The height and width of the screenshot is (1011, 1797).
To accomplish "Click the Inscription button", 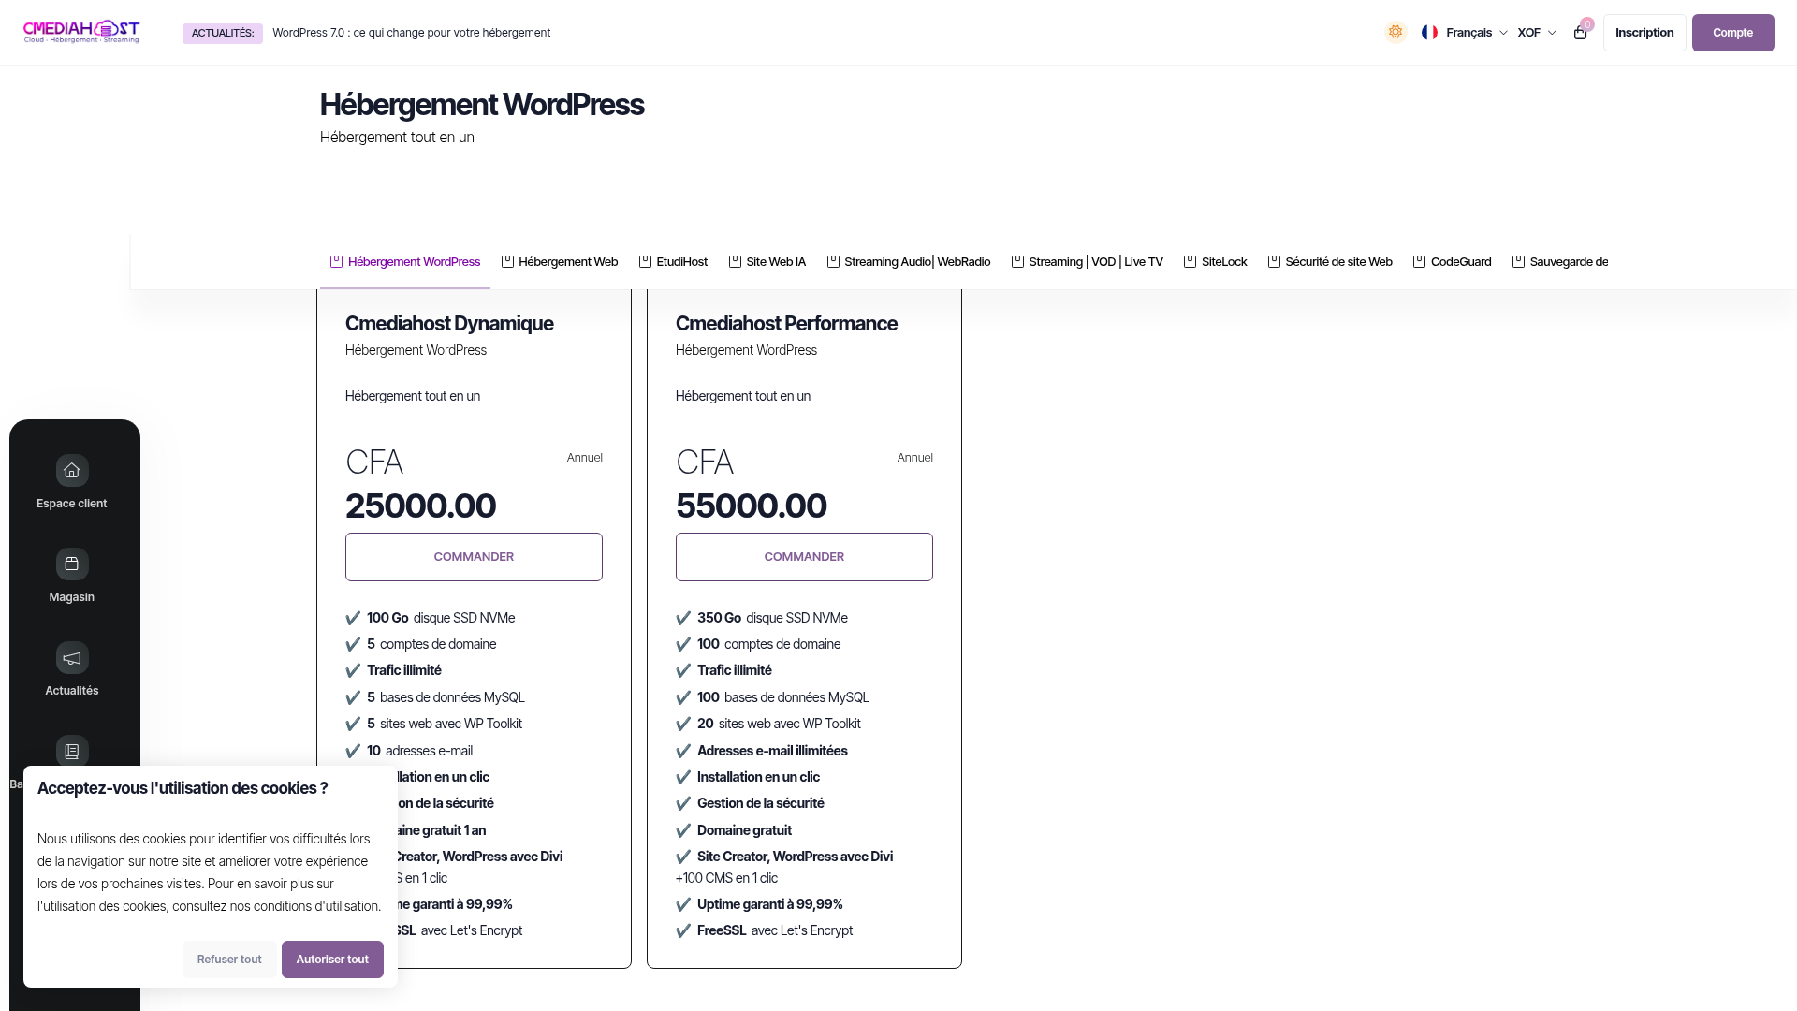I will [1644, 33].
